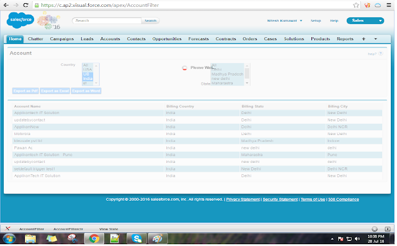
Task: Open the Terms of Use link
Action: tap(313, 200)
